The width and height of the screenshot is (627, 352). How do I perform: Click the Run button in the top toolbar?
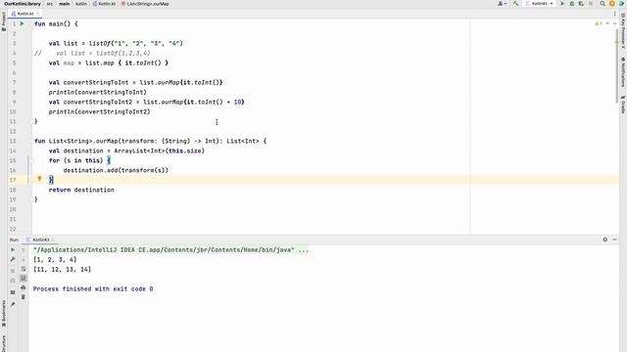[562, 4]
